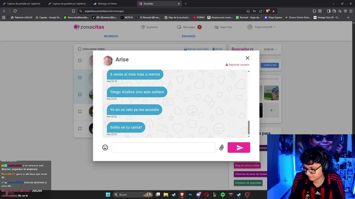
Task: Go back with browser back arrow
Action: tap(4, 11)
